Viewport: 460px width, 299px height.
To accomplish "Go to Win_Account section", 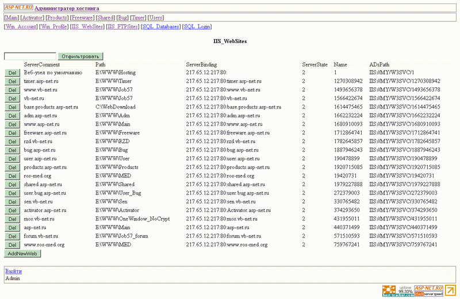I will pyautogui.click(x=21, y=26).
